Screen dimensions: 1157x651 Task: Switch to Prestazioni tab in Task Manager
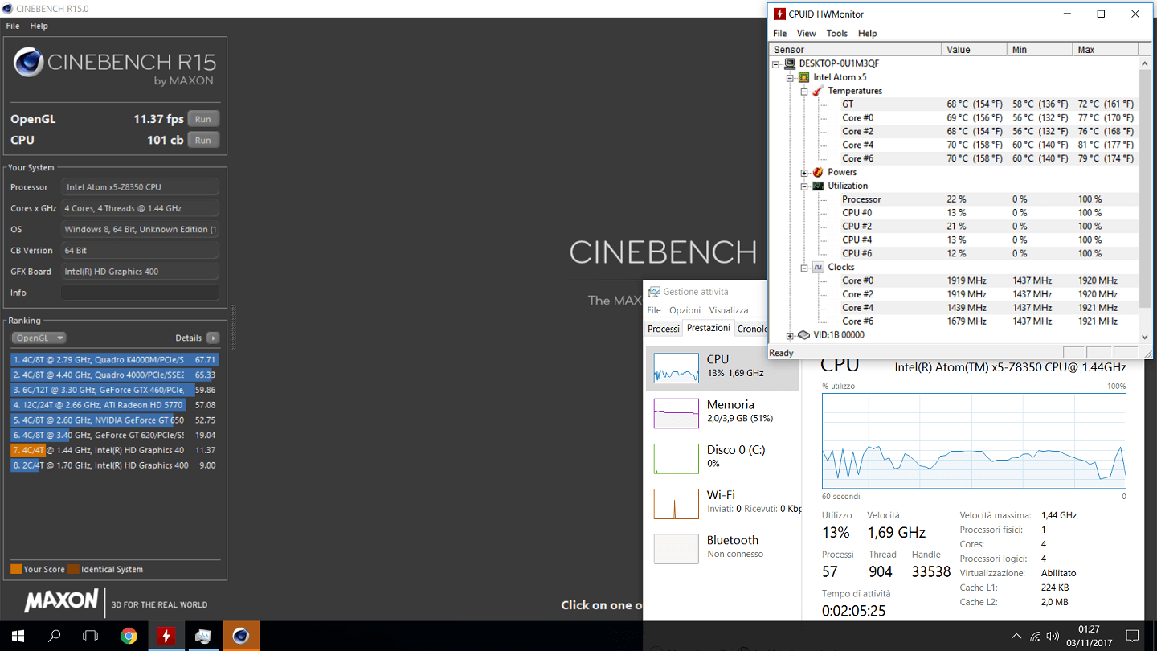point(709,328)
